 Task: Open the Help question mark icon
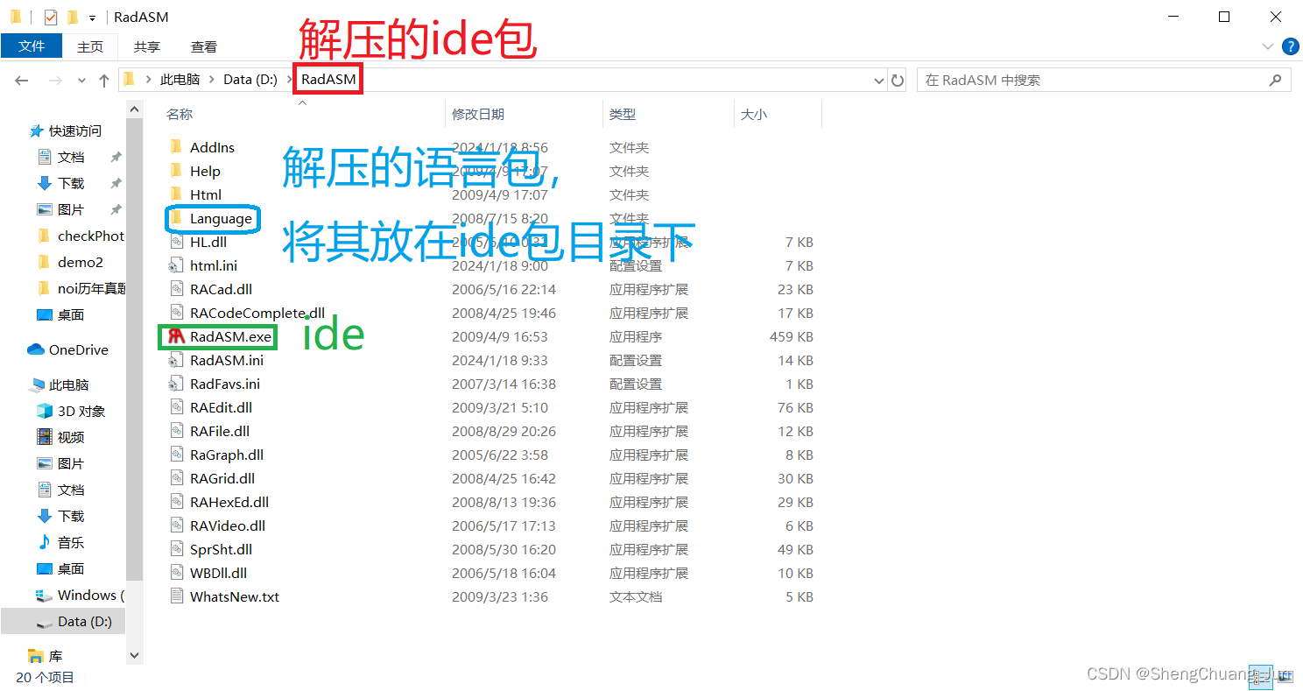pyautogui.click(x=1291, y=46)
